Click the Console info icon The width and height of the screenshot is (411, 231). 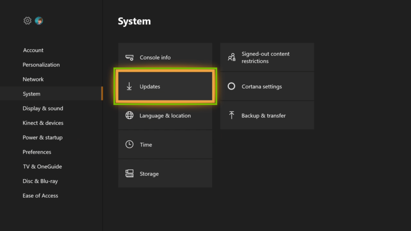pyautogui.click(x=129, y=57)
